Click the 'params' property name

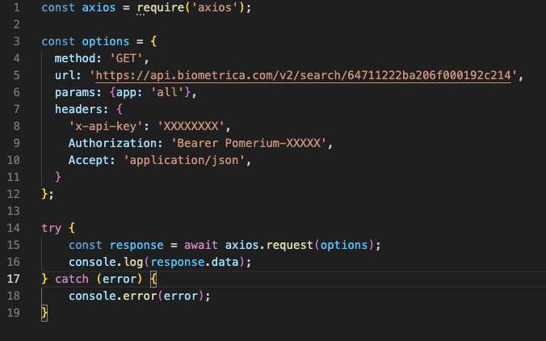coord(75,92)
